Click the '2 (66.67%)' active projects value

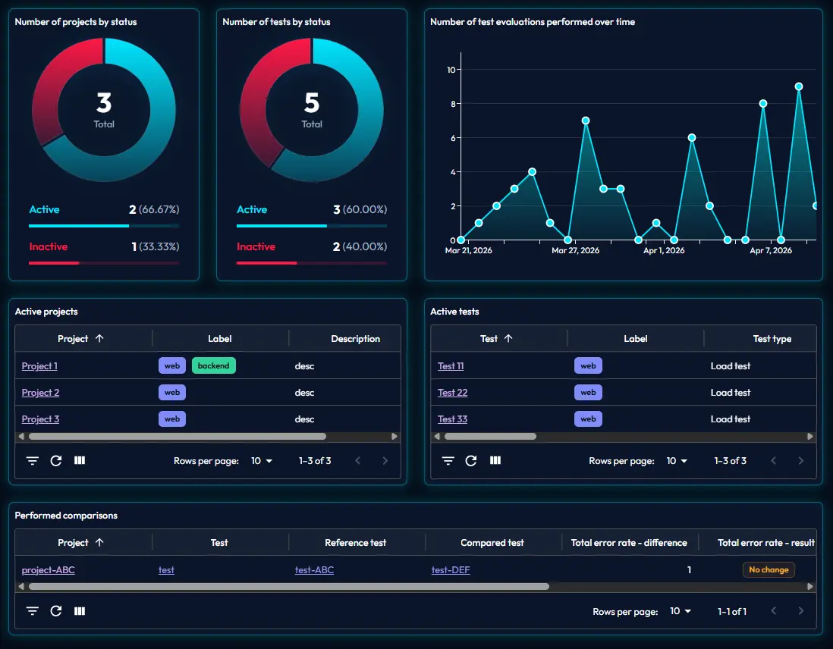154,209
